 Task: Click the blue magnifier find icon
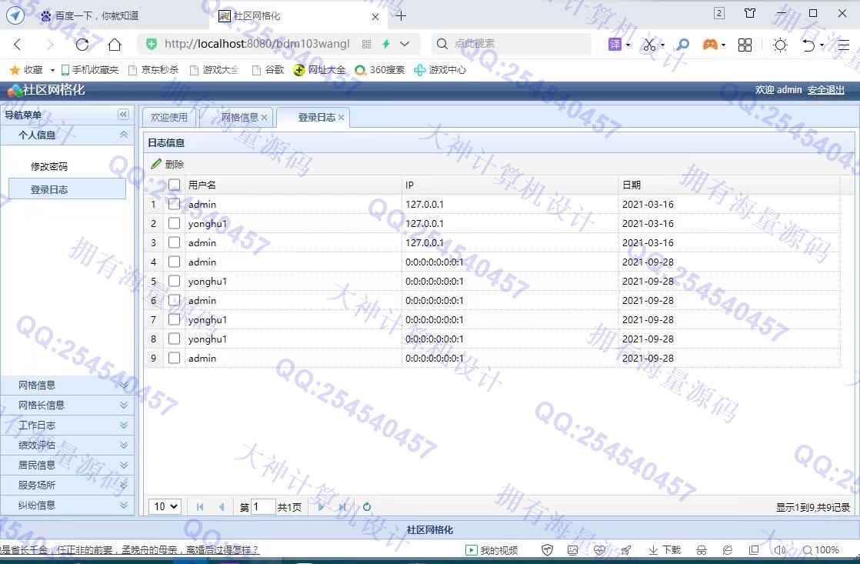tap(683, 45)
